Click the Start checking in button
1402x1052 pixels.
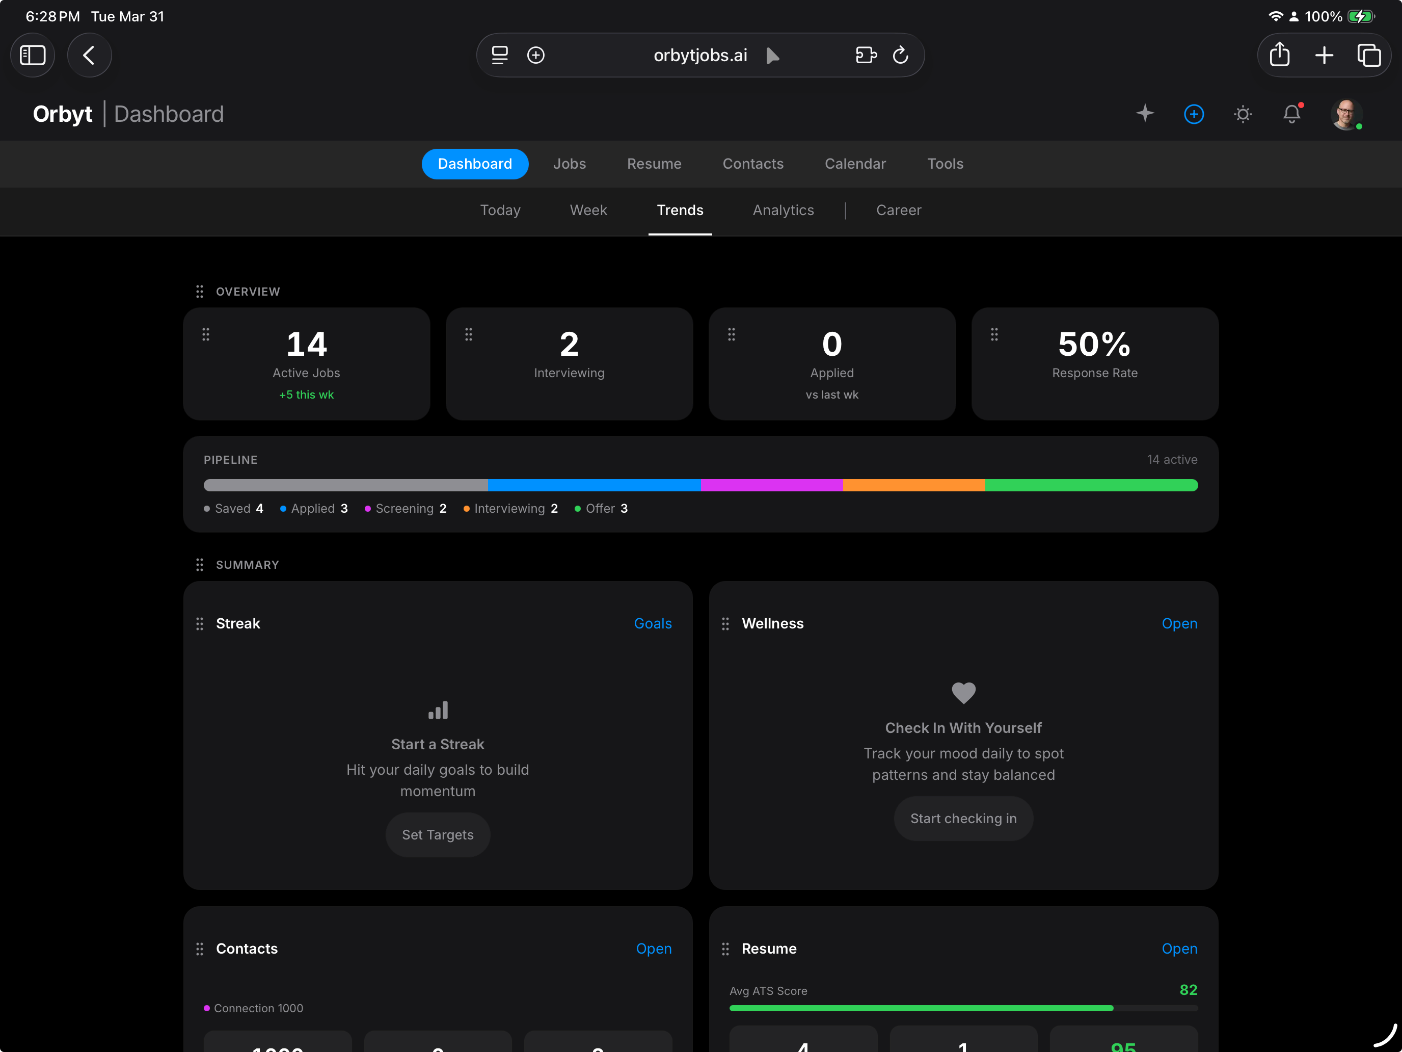coord(963,818)
